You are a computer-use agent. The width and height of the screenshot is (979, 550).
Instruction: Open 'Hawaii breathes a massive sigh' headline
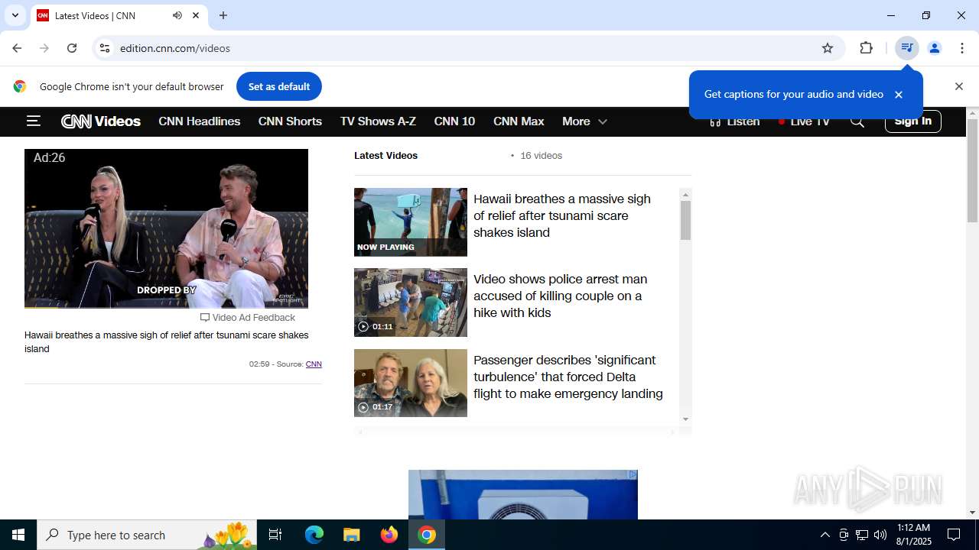click(562, 215)
